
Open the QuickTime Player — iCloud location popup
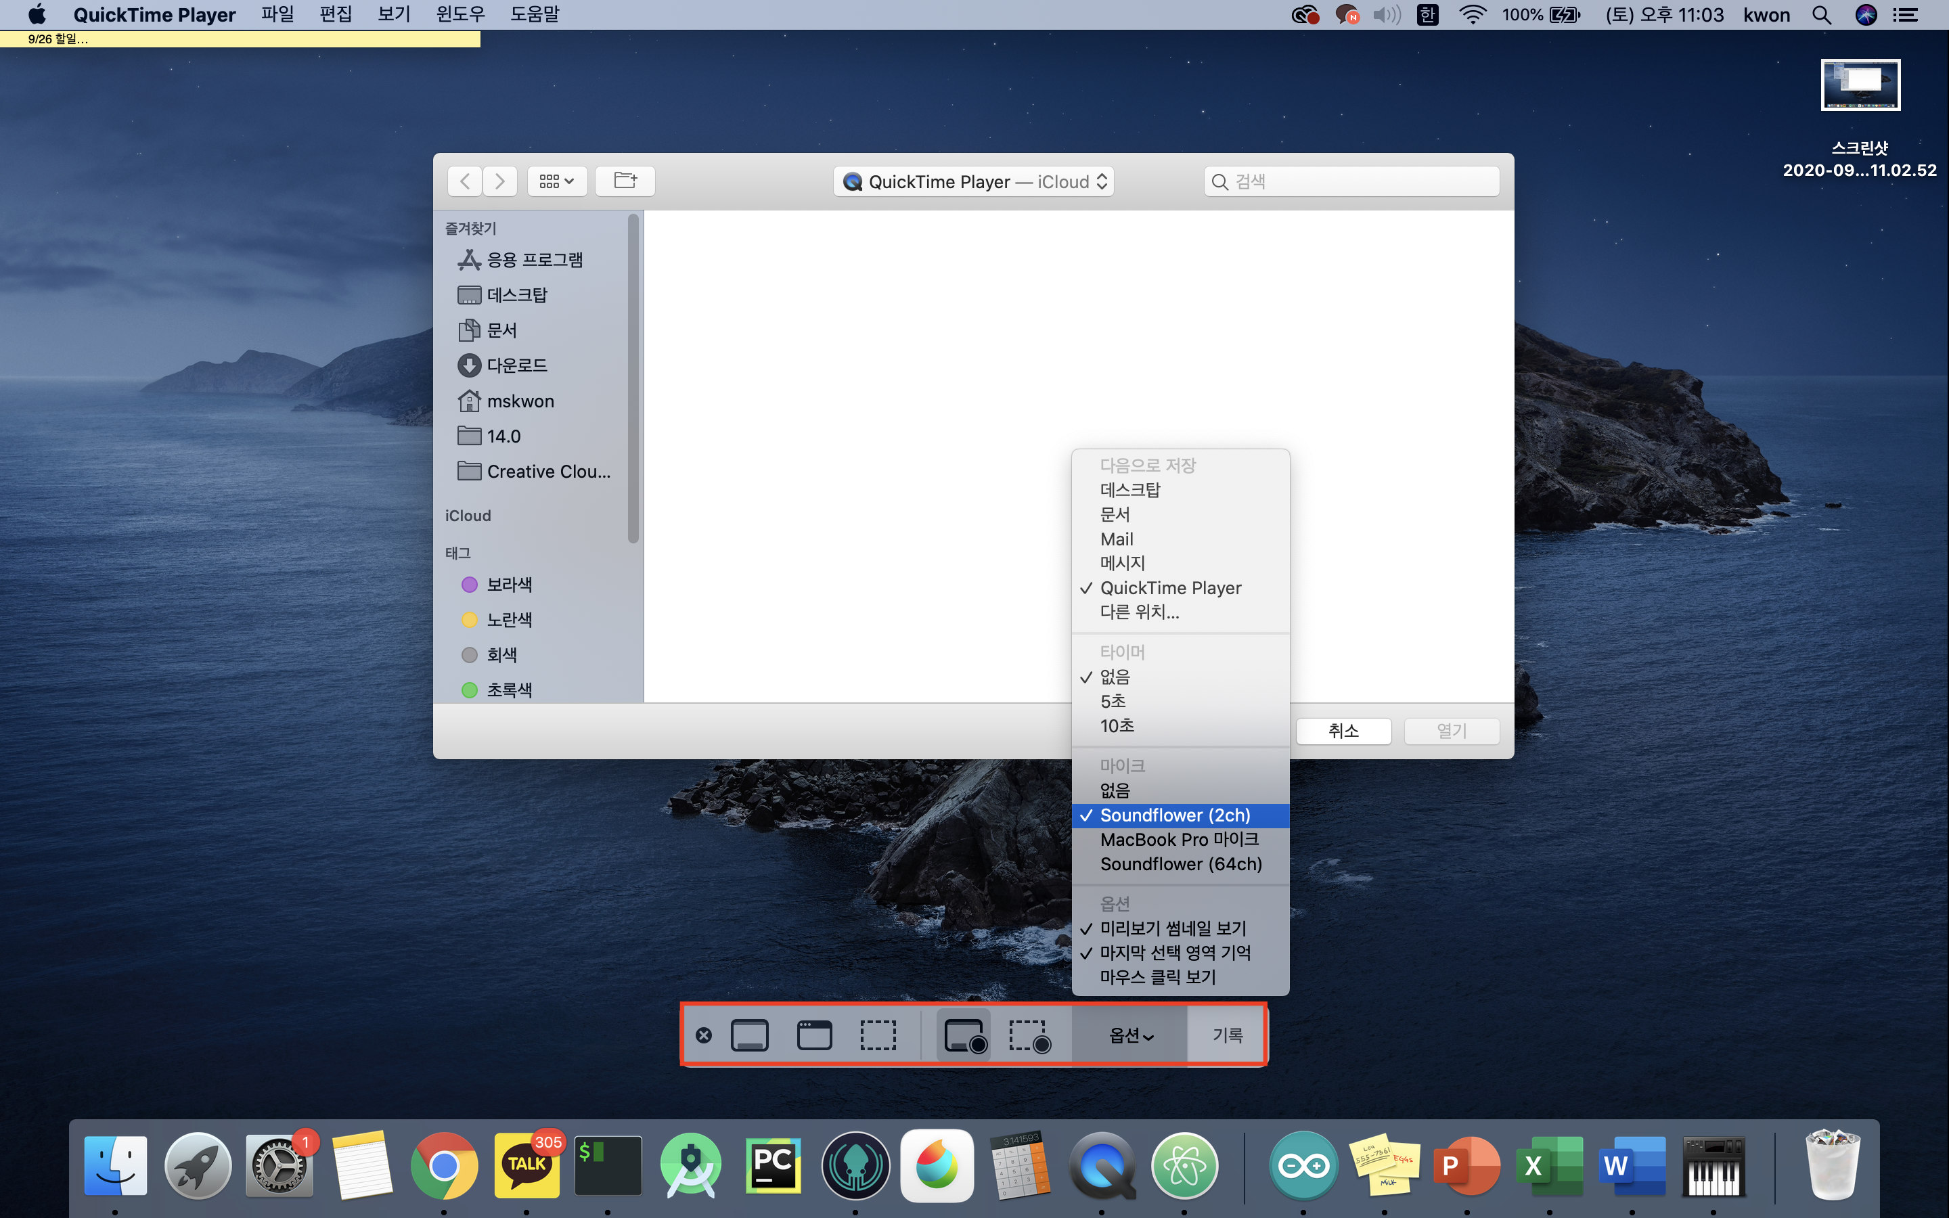[x=974, y=181]
